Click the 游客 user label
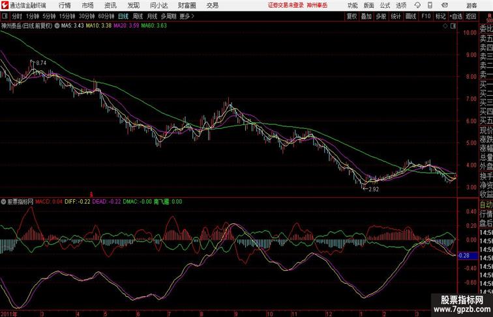Viewport: 493px width, 317px height. point(471,5)
